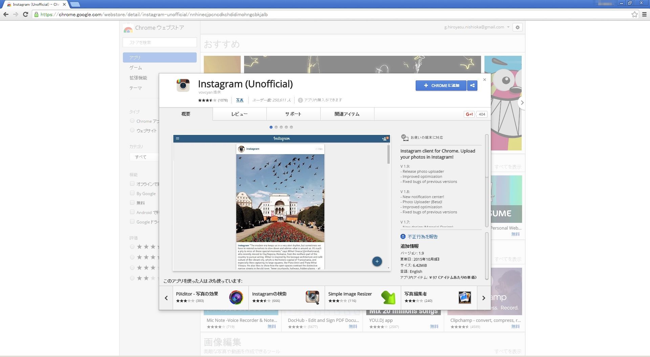Select the top star-rating radio button
Image resolution: width=650 pixels, height=357 pixels.
coord(132,247)
